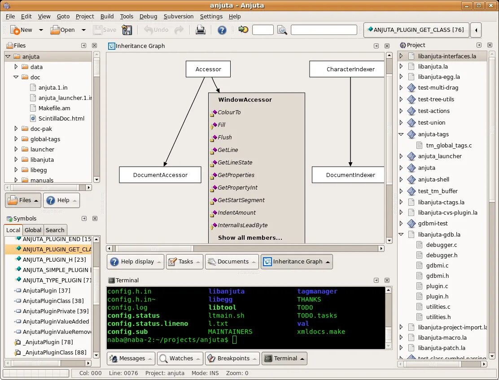Select debugger.c in the Project tree
499x380 pixels.
[x=437, y=245]
